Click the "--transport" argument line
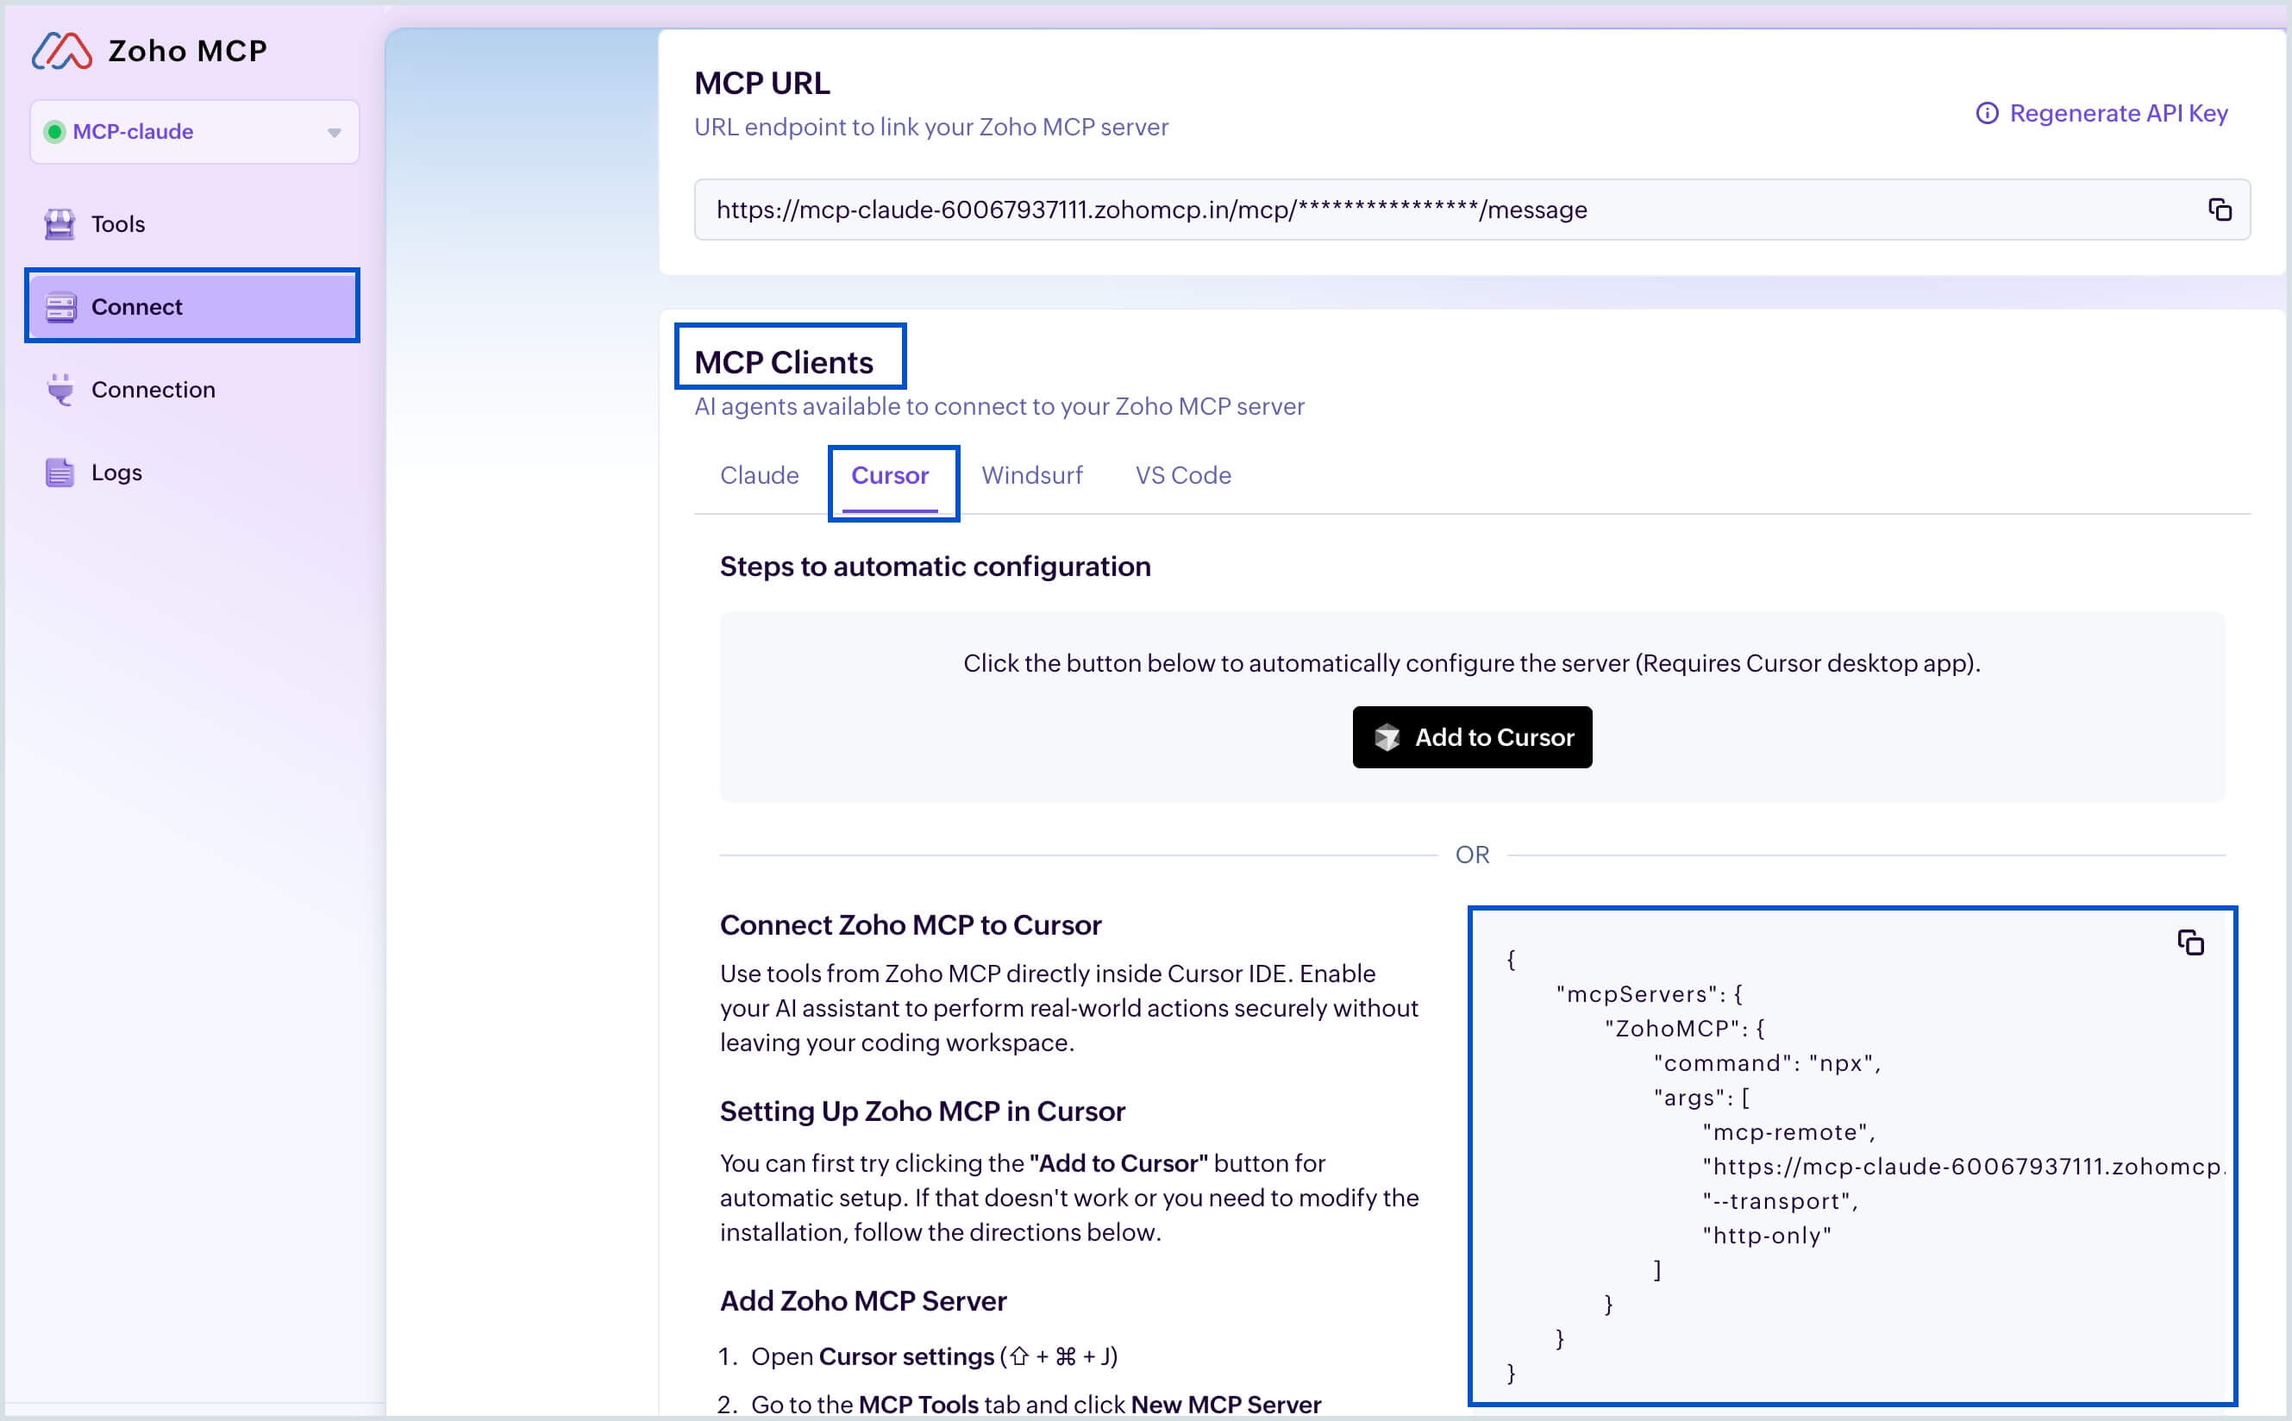This screenshot has width=2292, height=1421. coord(1780,1201)
